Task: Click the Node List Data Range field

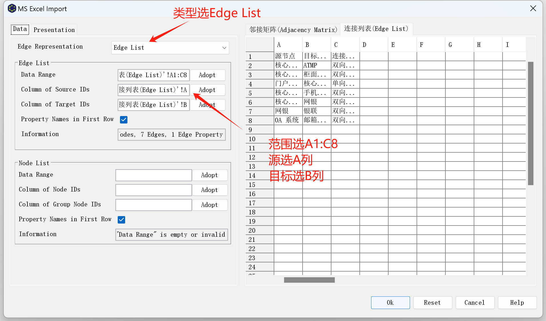Action: [153, 175]
